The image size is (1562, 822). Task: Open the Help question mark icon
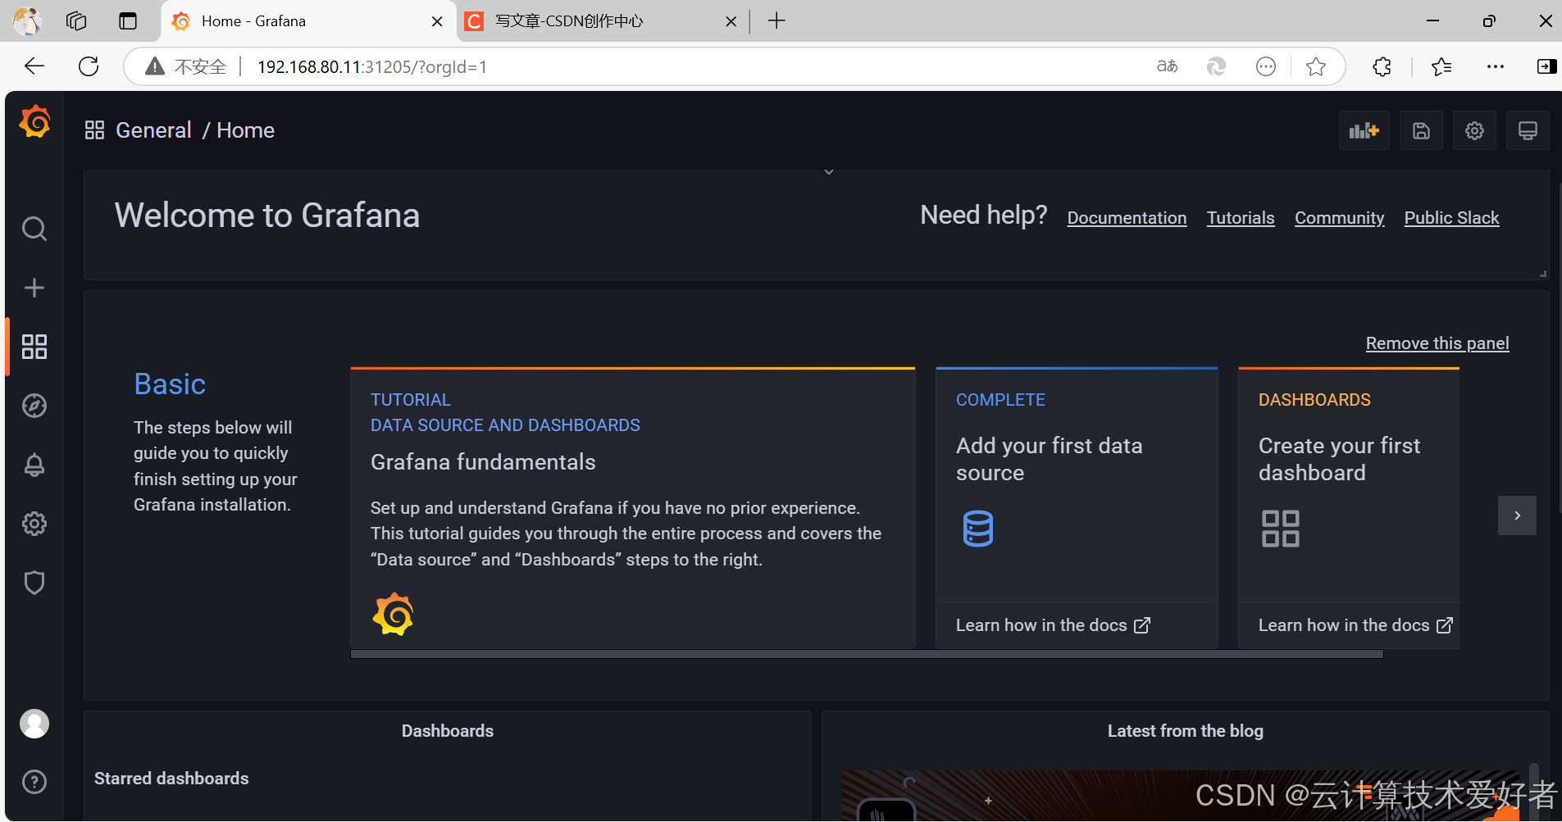(x=34, y=782)
